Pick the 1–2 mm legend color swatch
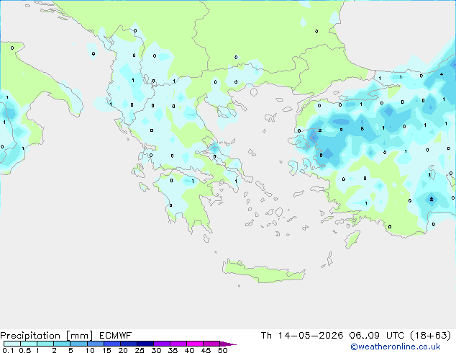This screenshot has width=456, height=353. (x=45, y=344)
